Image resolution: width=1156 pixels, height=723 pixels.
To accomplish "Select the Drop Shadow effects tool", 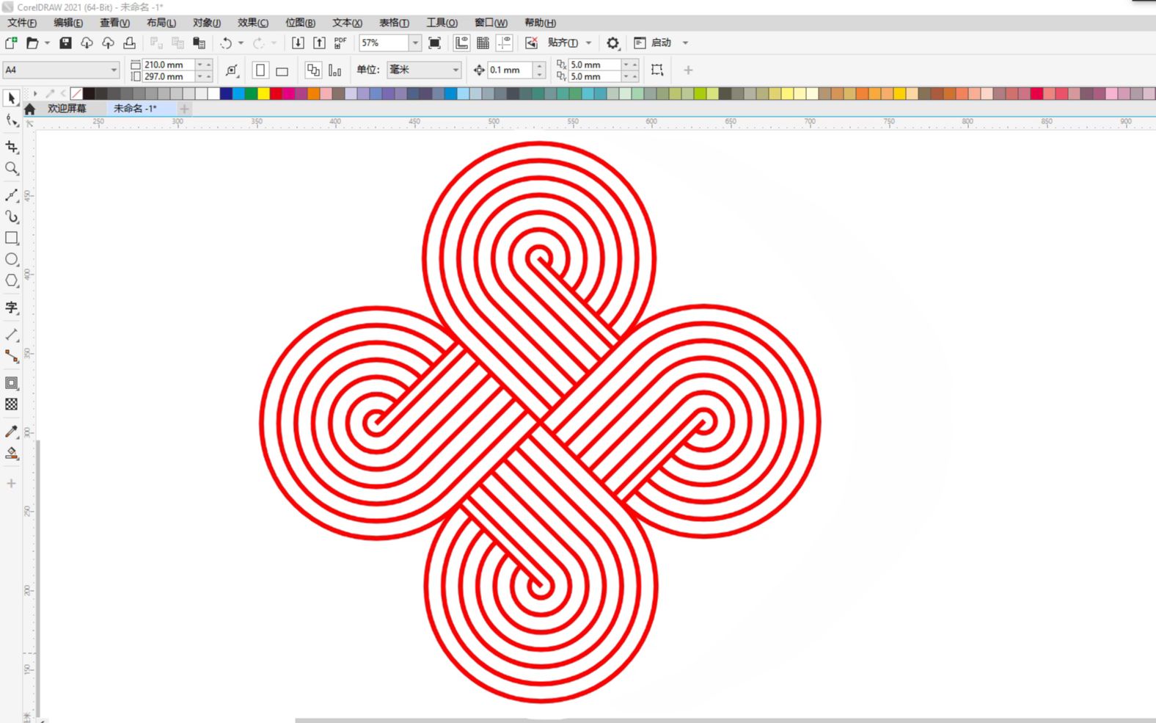I will 11,383.
